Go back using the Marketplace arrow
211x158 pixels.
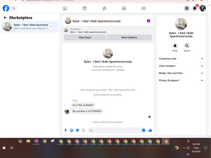point(5,18)
